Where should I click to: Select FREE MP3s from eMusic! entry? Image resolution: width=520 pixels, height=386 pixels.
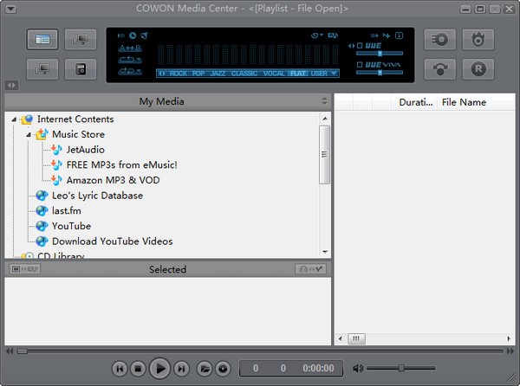121,164
